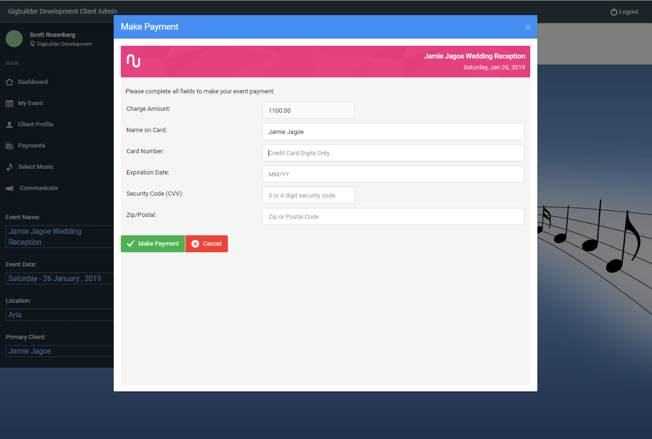Viewport: 652px width, 439px height.
Task: Click the Payments money icon
Action: tap(9, 146)
